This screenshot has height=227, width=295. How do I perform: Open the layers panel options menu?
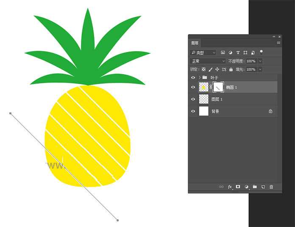click(x=278, y=43)
